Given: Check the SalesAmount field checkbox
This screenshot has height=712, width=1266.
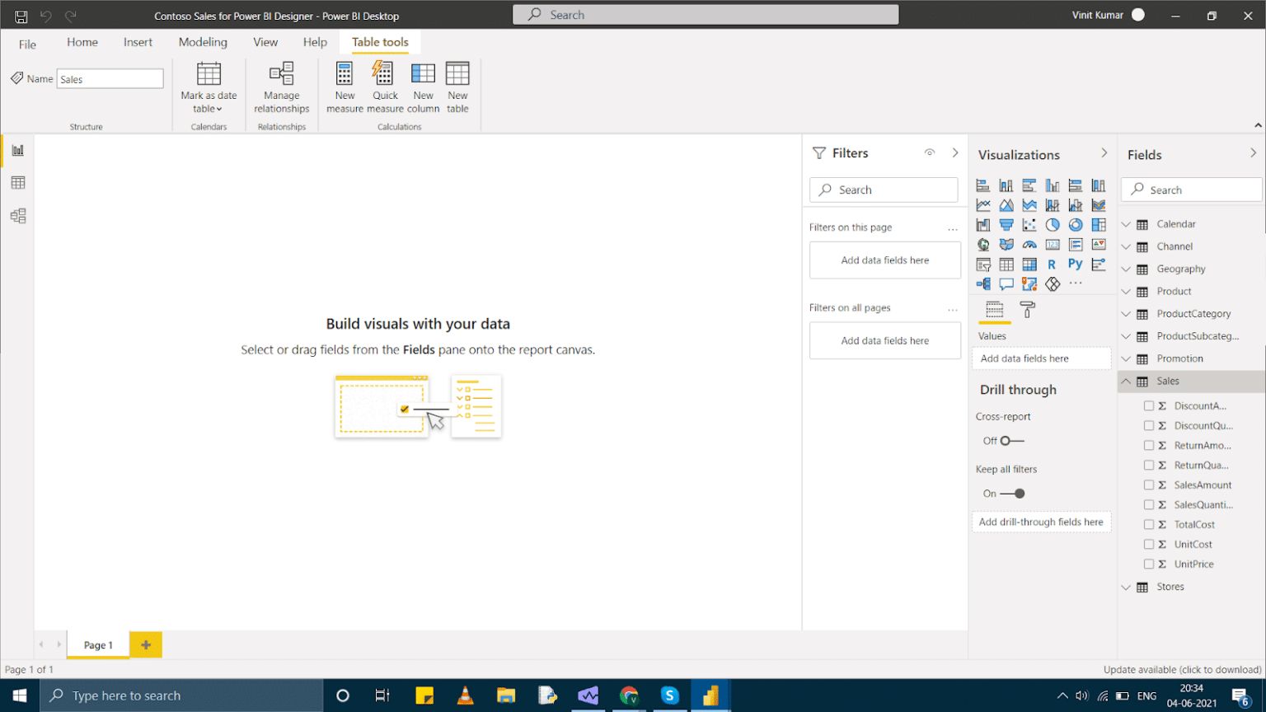Looking at the screenshot, I should pos(1151,485).
